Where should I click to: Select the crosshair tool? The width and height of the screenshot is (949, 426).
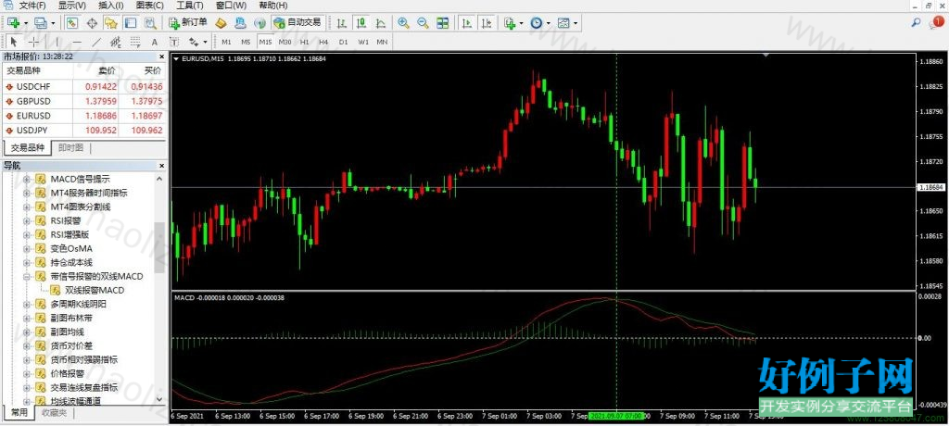(34, 42)
